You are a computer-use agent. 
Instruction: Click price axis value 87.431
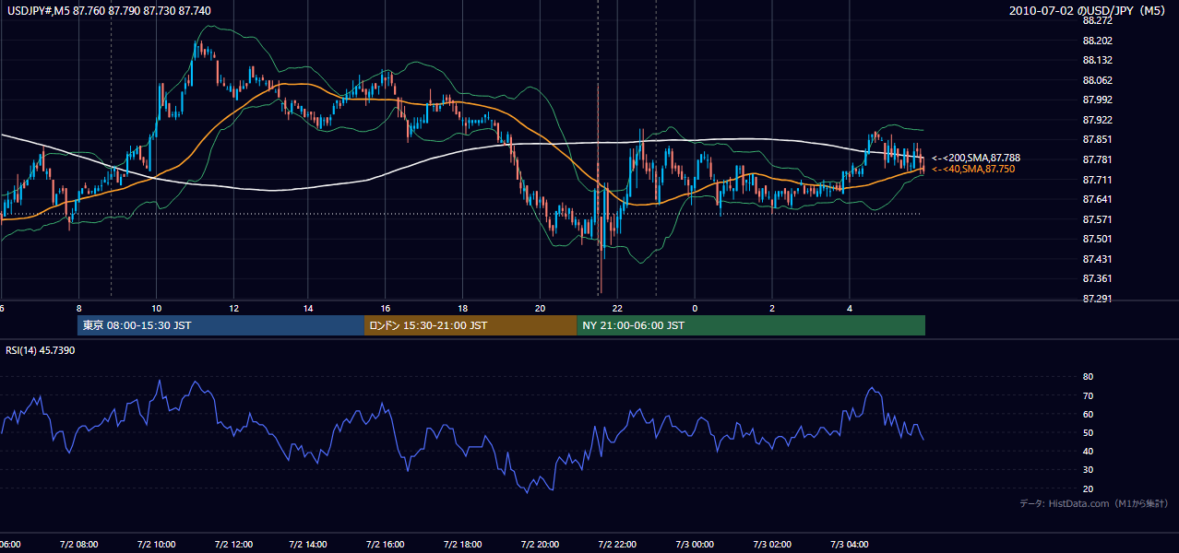point(1098,259)
